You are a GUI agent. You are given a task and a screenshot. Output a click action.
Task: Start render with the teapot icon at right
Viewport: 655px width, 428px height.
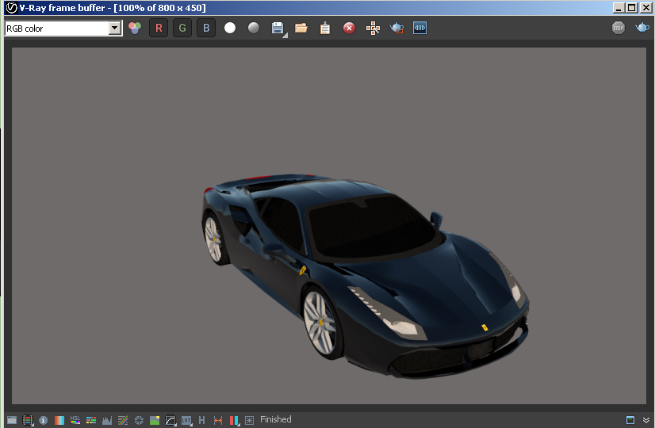click(x=642, y=28)
